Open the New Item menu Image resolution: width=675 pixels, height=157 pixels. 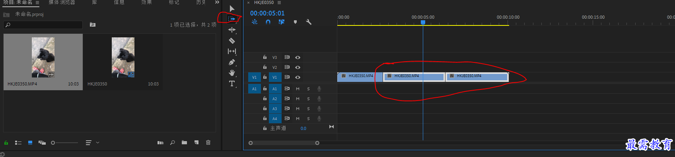pos(196,142)
